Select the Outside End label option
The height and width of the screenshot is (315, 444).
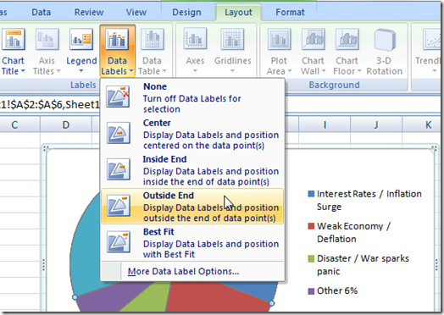pyautogui.click(x=192, y=206)
